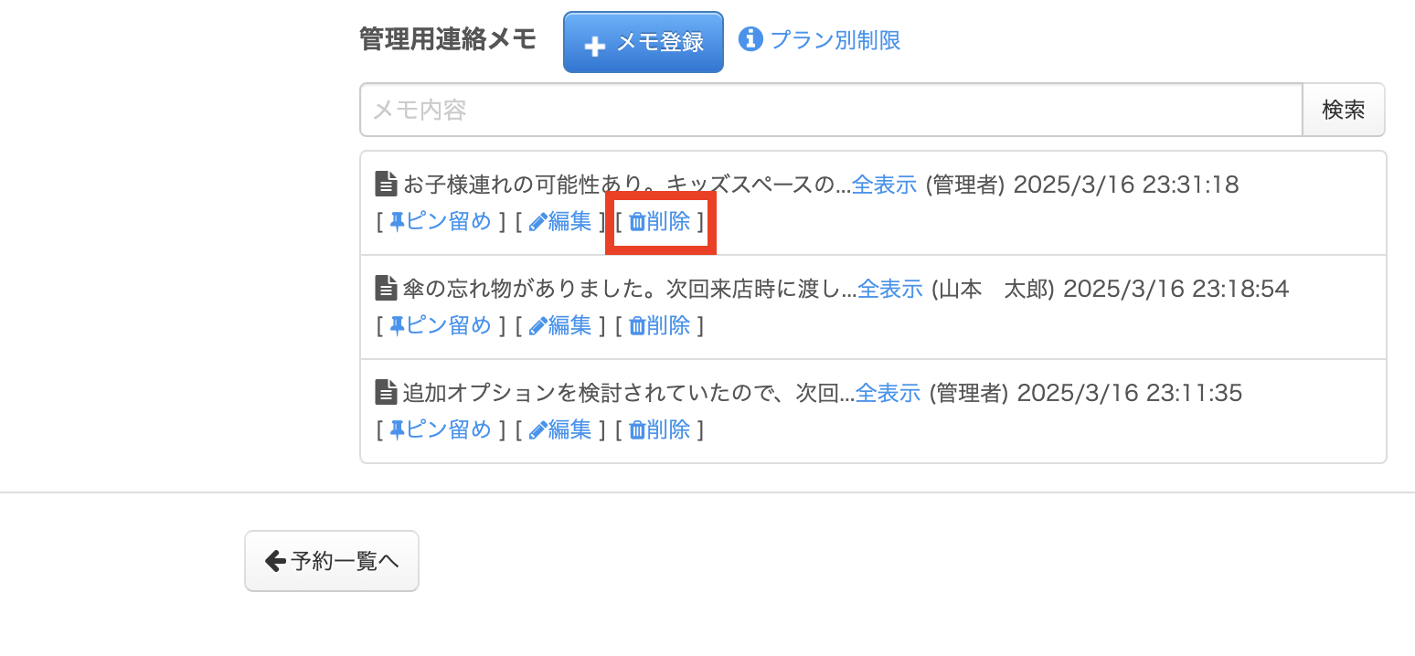Delete the お子様連れ memo
Image resolution: width=1415 pixels, height=656 pixels.
tap(660, 221)
